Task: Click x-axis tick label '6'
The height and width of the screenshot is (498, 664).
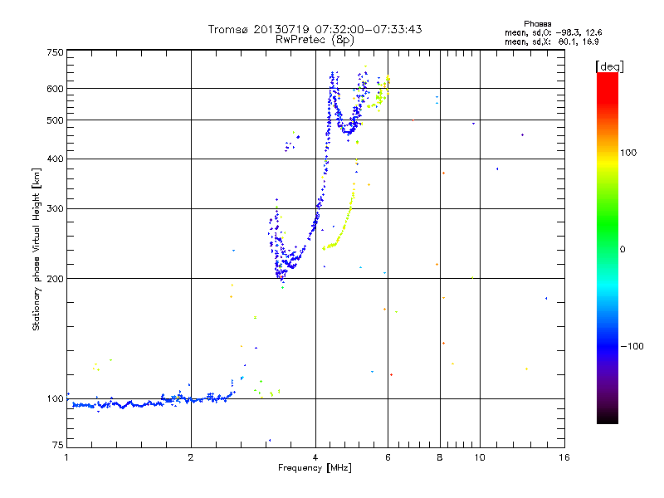Action: click(388, 457)
